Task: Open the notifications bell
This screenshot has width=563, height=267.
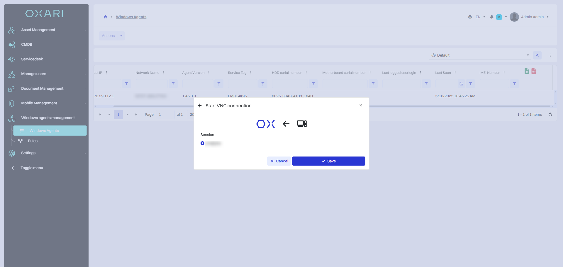Action: pos(492,17)
